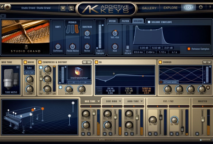
Task: Mute the Master channel
Action: click(197, 134)
